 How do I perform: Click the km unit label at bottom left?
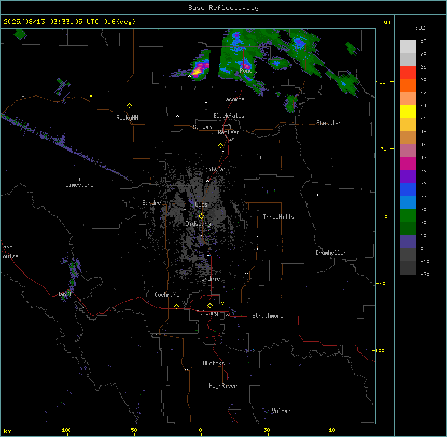pos(8,431)
